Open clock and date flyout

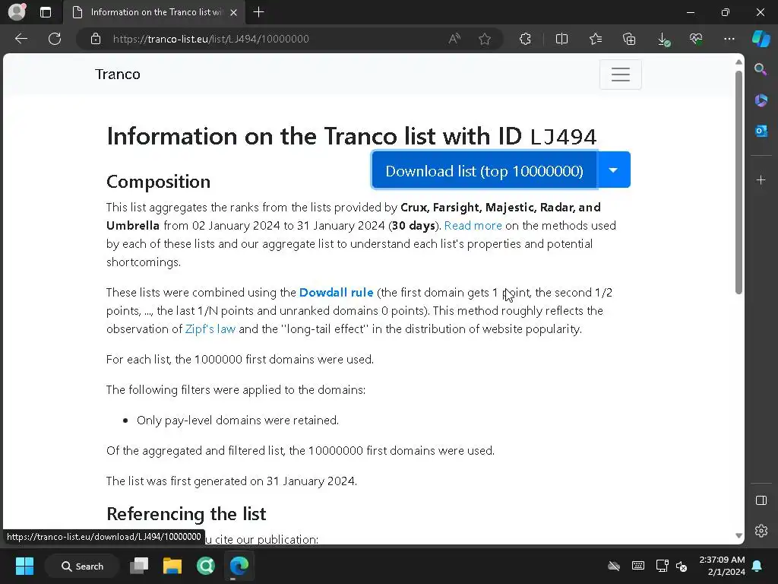pos(722,566)
